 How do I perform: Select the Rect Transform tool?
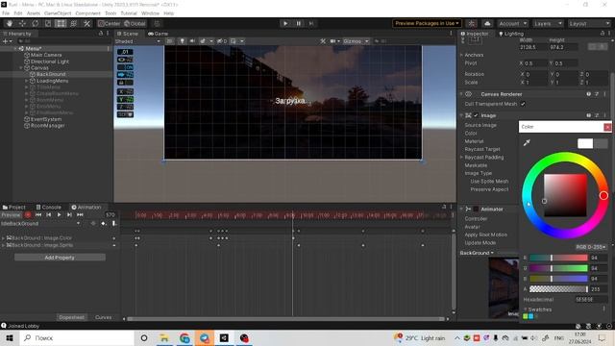pyautogui.click(x=61, y=23)
